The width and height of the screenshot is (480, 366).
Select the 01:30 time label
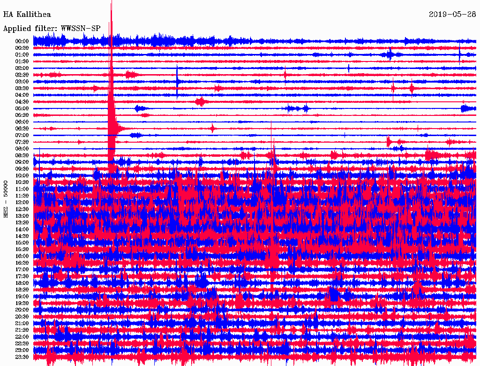click(22, 61)
